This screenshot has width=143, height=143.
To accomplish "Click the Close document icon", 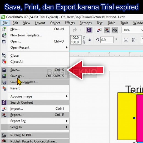I will (4, 56).
